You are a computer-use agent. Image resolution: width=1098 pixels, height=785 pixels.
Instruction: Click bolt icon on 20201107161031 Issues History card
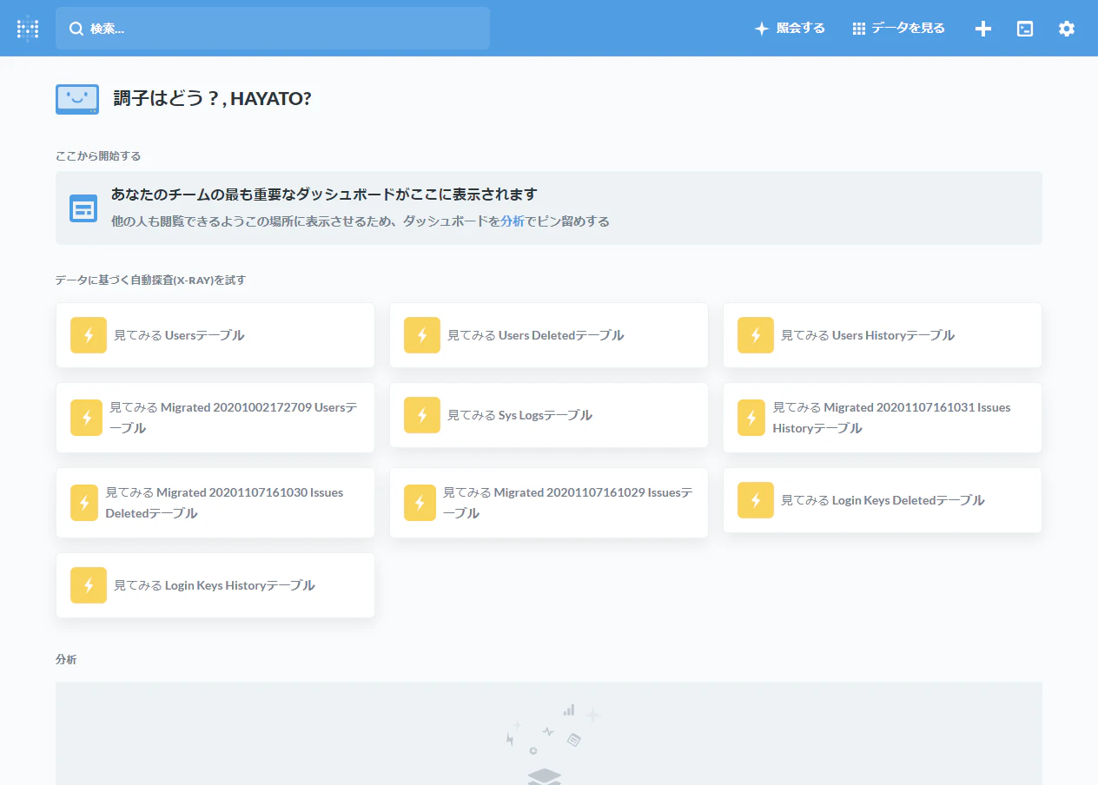pyautogui.click(x=751, y=418)
